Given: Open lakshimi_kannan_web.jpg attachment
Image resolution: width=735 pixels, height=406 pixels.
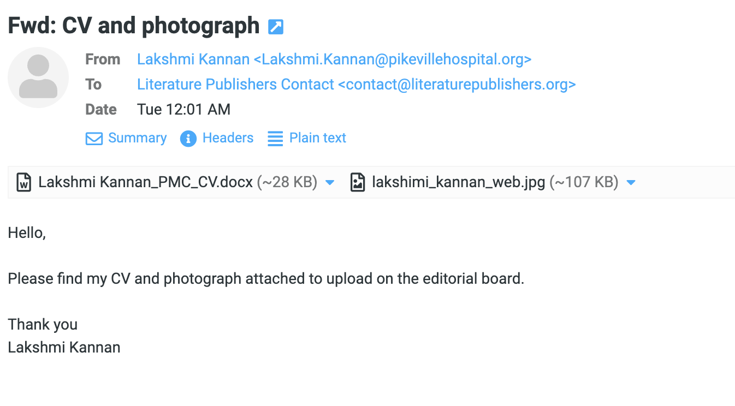Looking at the screenshot, I should pyautogui.click(x=458, y=182).
